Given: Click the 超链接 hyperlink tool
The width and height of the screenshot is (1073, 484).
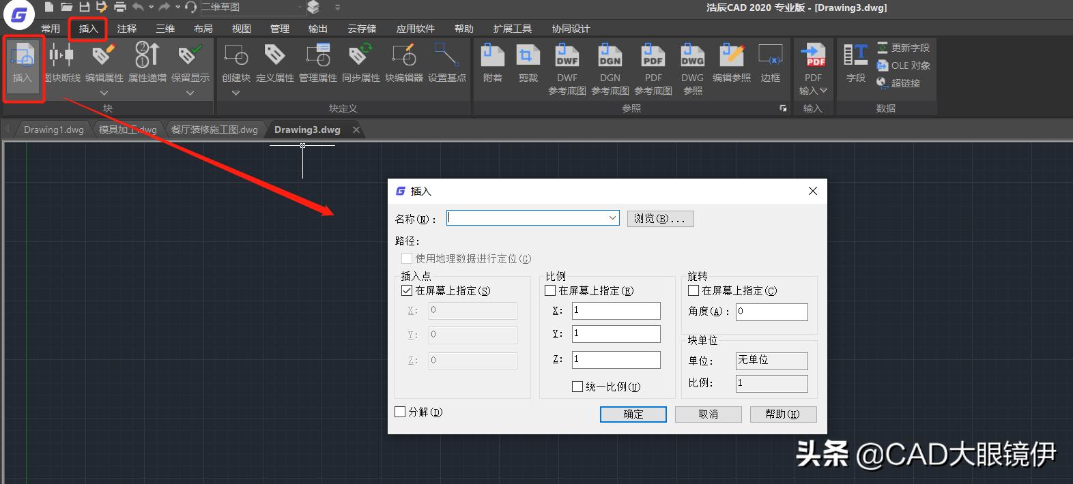Looking at the screenshot, I should coord(899,83).
